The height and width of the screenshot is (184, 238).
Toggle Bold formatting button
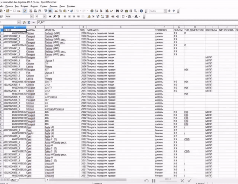(x=50, y=16)
